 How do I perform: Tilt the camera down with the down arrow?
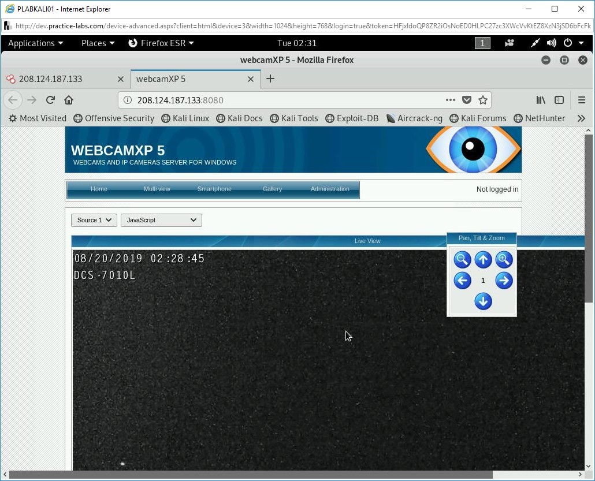coord(483,301)
